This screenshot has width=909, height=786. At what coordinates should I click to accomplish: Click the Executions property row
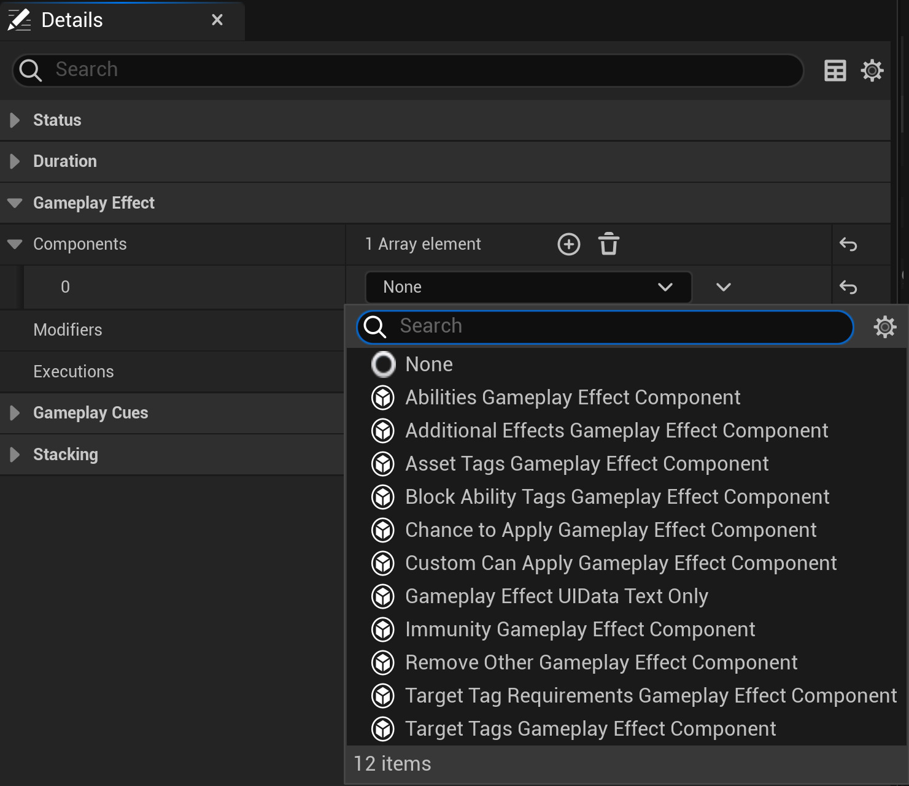point(172,372)
